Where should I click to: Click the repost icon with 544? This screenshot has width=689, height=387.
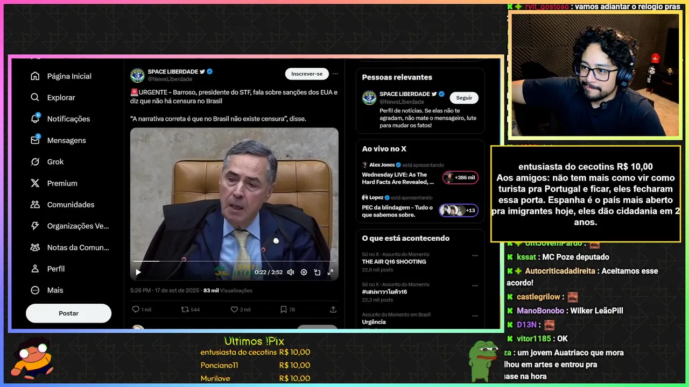coord(185,309)
